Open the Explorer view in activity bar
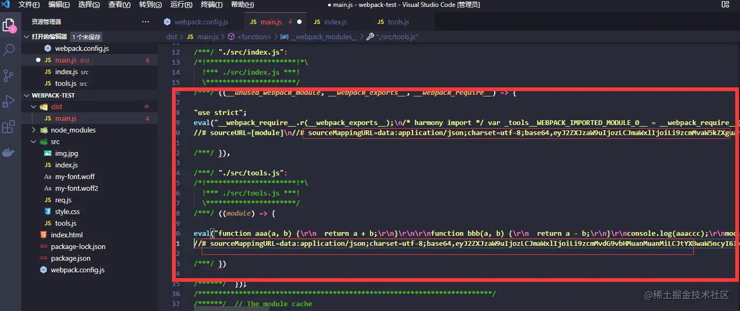Image resolution: width=740 pixels, height=311 pixels. 9,25
